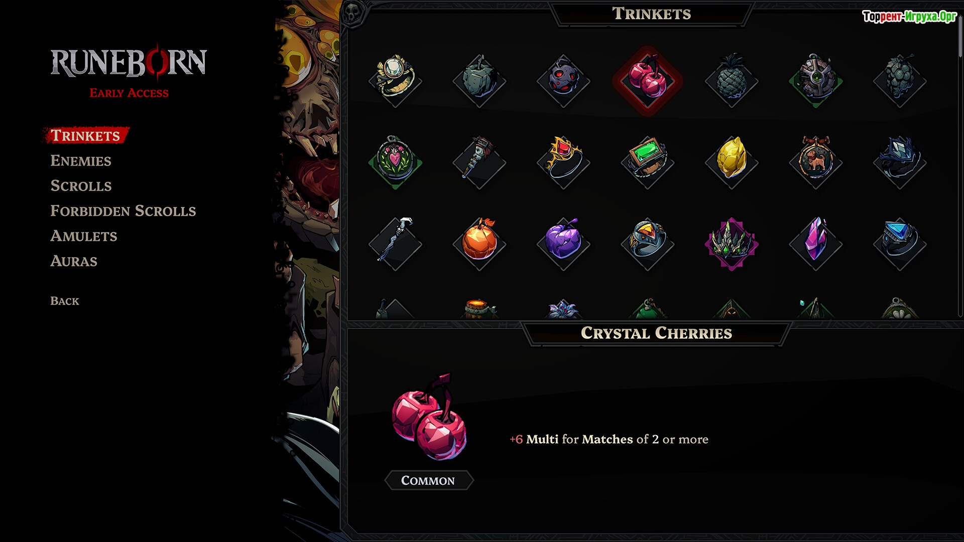964x542 pixels.
Task: View the Auras section
Action: (74, 261)
